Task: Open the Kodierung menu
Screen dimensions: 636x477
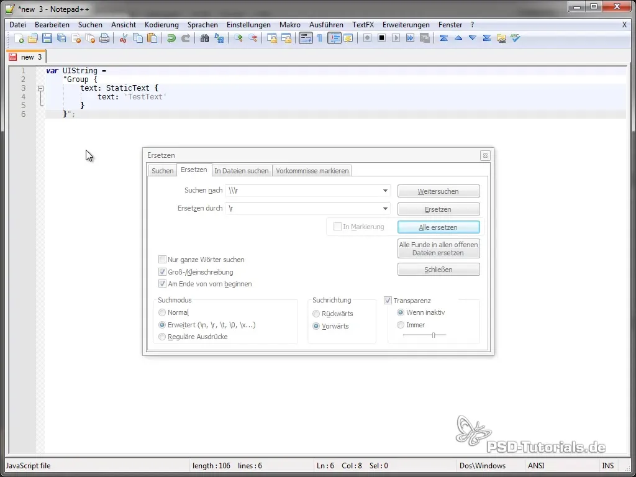Action: pos(161,25)
